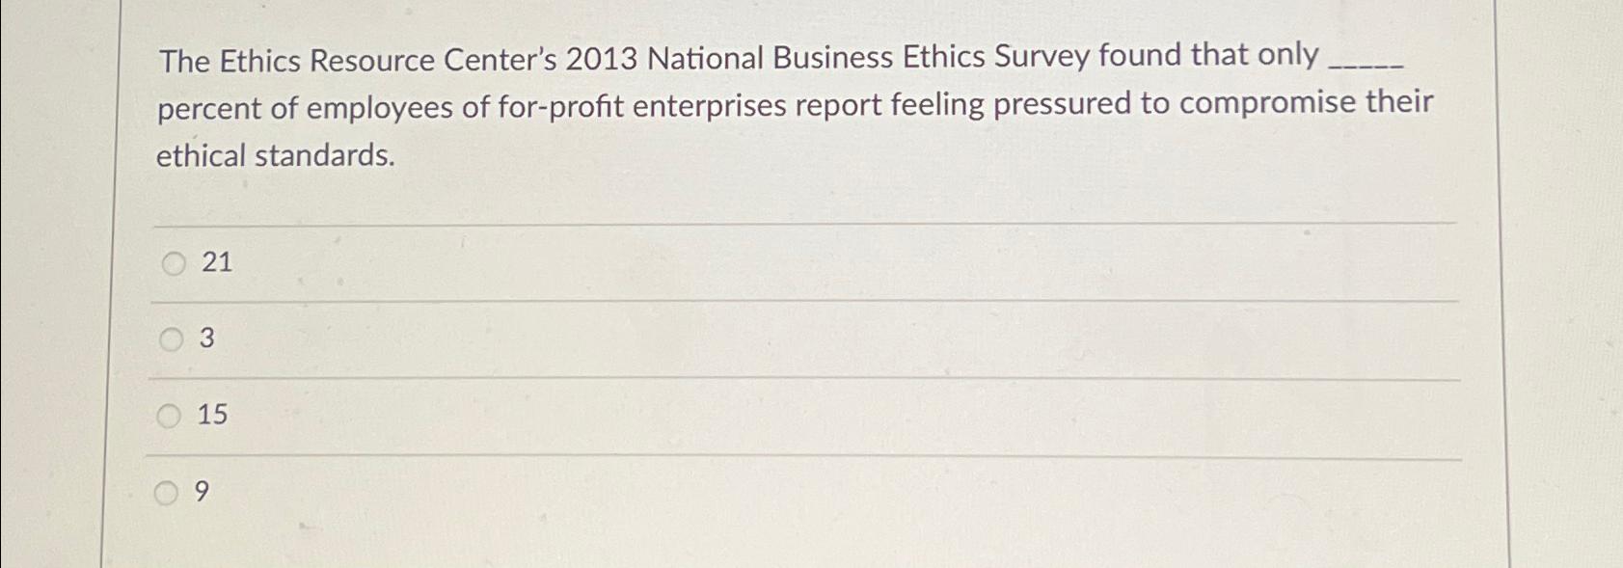Viewport: 1623px width, 568px height.
Task: Select the radio button for 3
Action: pyautogui.click(x=172, y=339)
